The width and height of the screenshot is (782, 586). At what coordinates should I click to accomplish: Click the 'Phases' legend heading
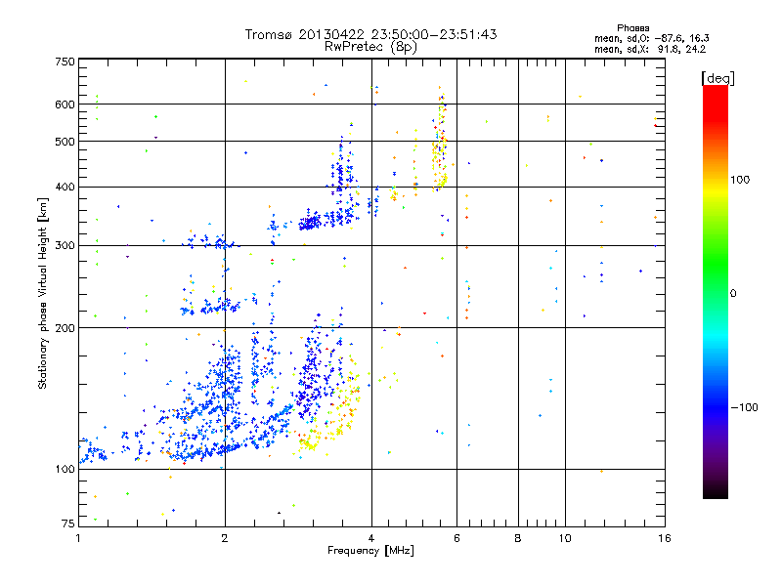tap(632, 28)
